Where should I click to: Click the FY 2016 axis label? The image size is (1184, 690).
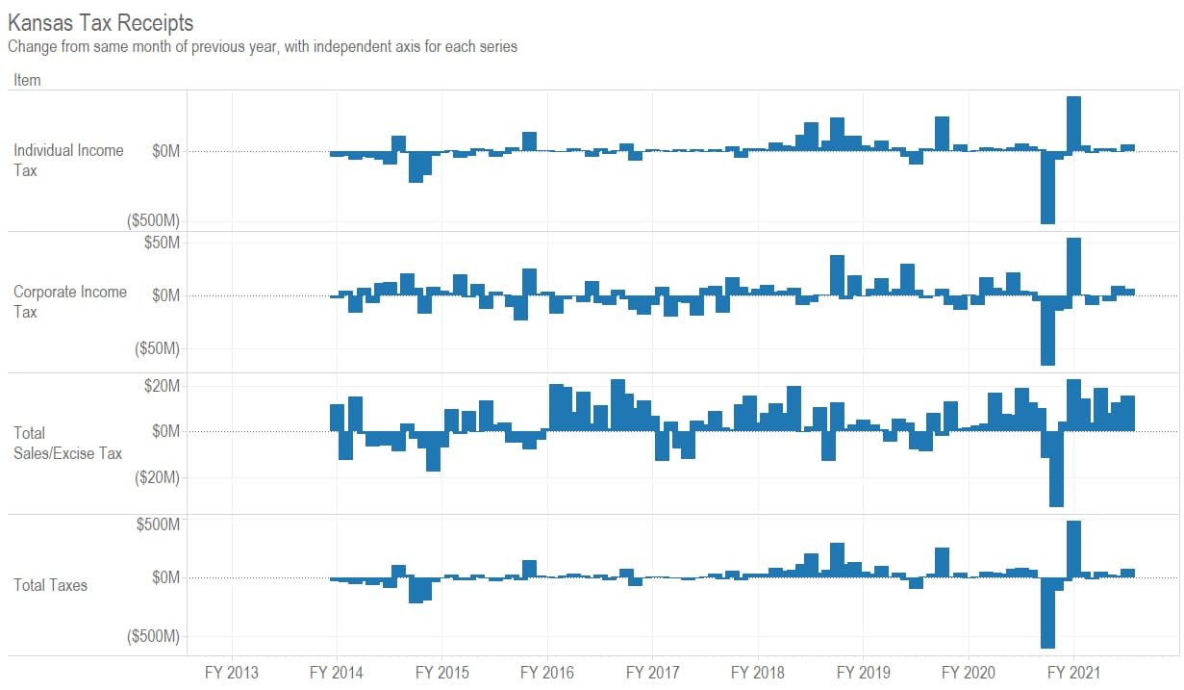546,672
